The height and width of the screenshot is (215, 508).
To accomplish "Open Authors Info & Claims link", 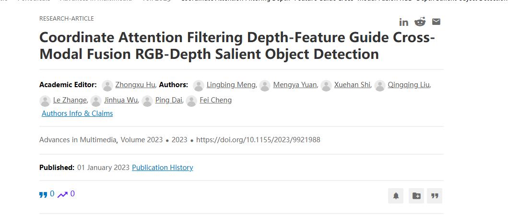I will click(77, 113).
